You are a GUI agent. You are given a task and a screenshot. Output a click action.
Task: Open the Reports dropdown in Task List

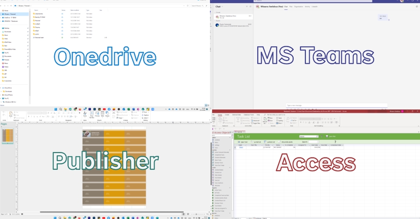(314, 141)
